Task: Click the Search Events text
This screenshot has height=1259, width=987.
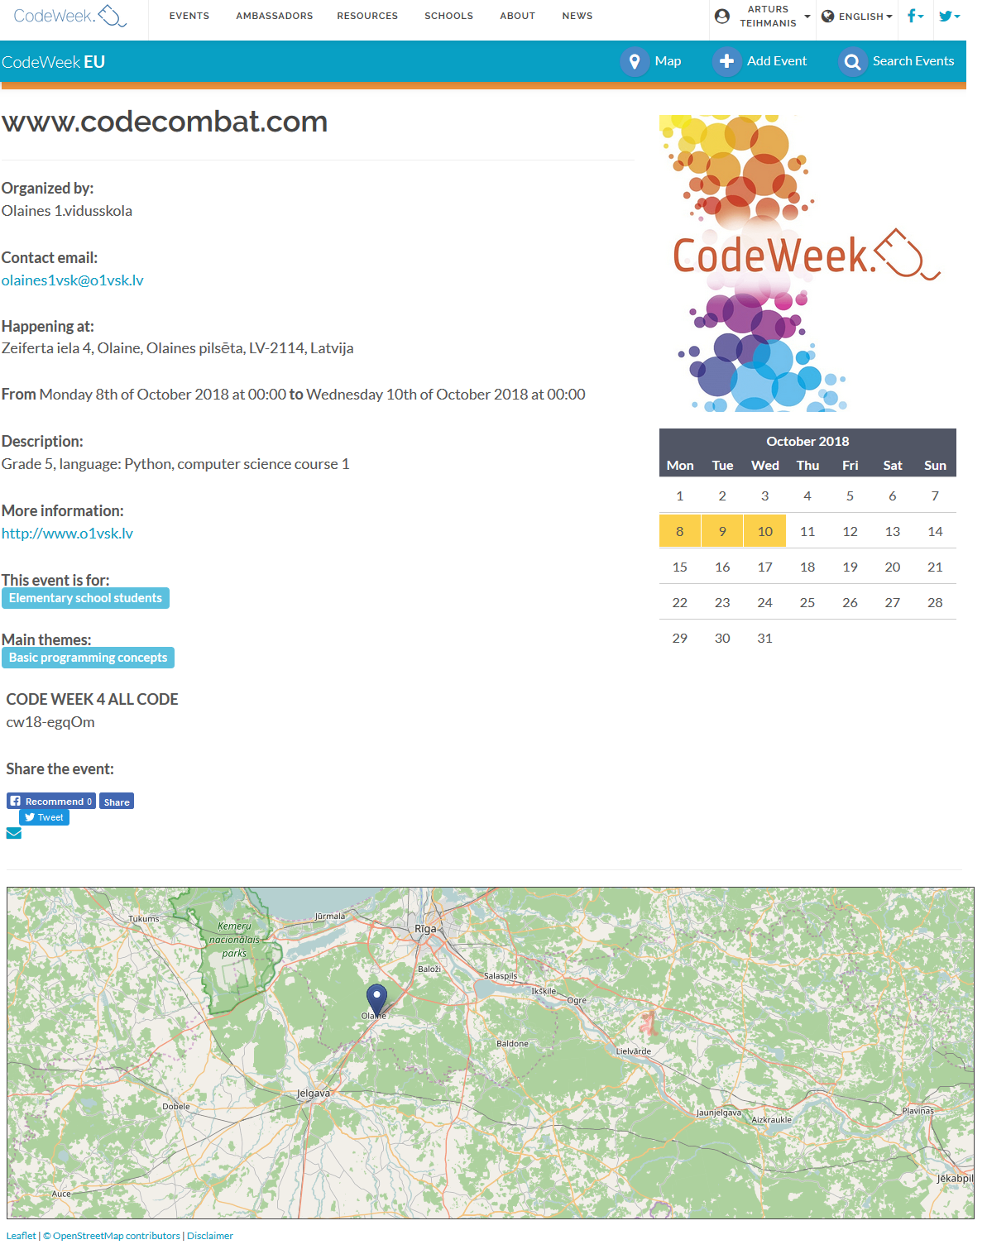Action: (913, 61)
